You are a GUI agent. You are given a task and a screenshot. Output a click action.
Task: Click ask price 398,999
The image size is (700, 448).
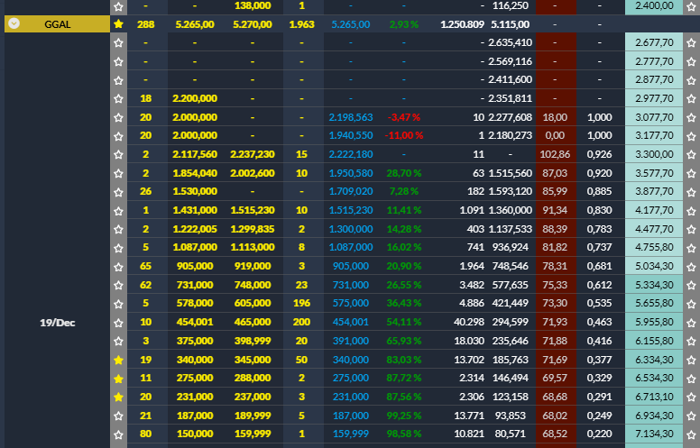(x=253, y=341)
